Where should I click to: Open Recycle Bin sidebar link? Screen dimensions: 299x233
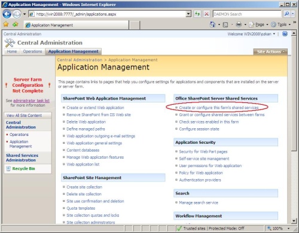tap(23, 169)
